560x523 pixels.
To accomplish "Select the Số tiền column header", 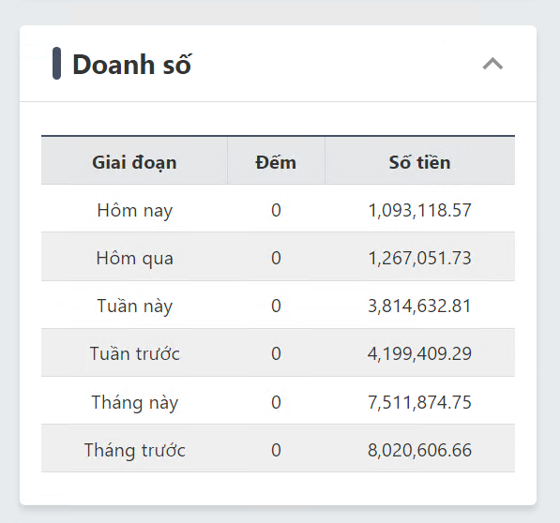I will [419, 162].
